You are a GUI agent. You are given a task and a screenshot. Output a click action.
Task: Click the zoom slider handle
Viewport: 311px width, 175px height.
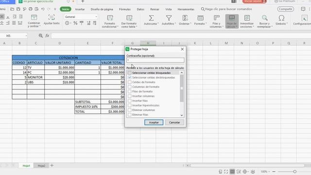[295, 172]
